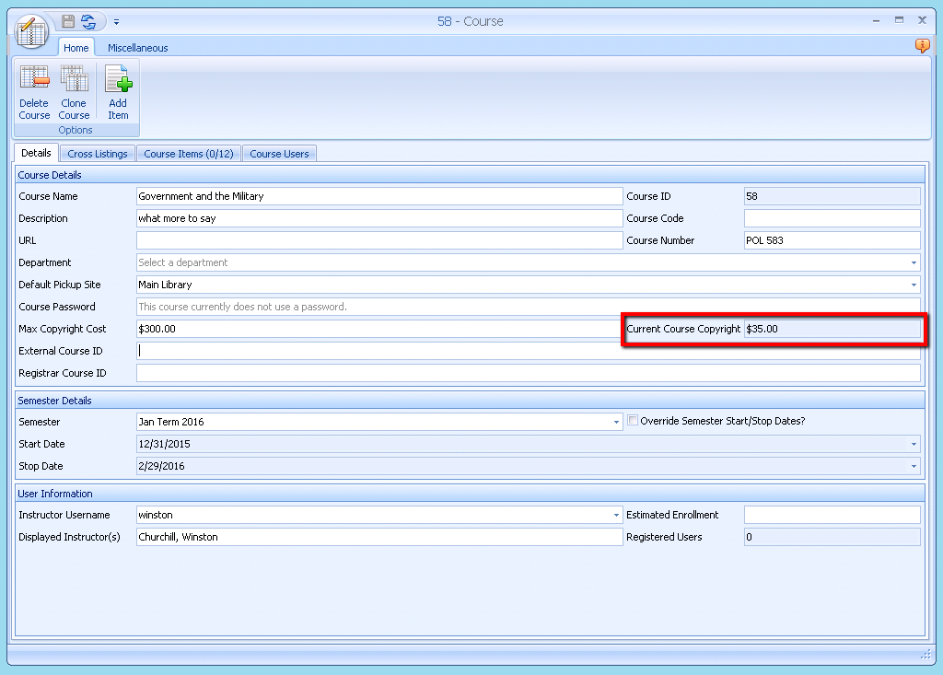Open the Instructor Username dropdown
This screenshot has height=675, width=943.
(616, 516)
